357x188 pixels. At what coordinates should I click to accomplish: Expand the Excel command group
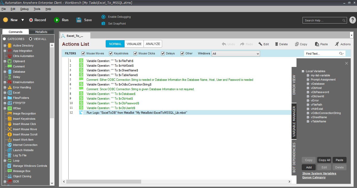click(x=5, y=93)
